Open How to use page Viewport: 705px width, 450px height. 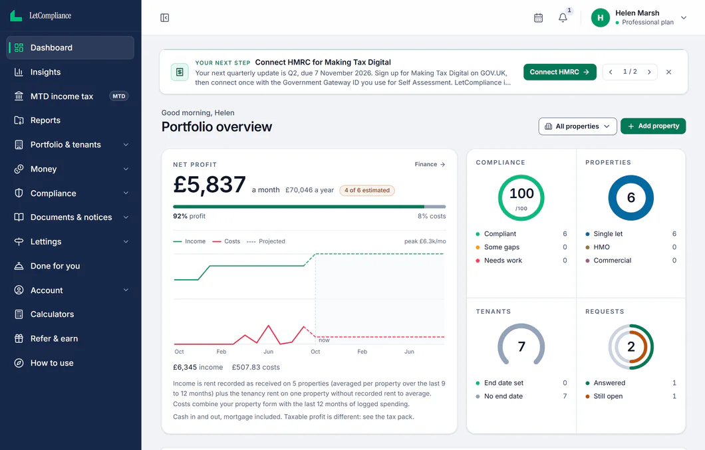pyautogui.click(x=70, y=363)
